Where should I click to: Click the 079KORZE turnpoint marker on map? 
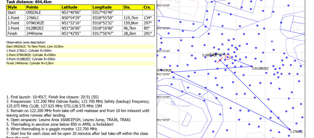tap(172, 72)
